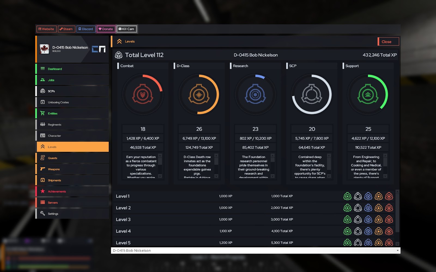Click the Level 1 blue Research icon

point(368,196)
